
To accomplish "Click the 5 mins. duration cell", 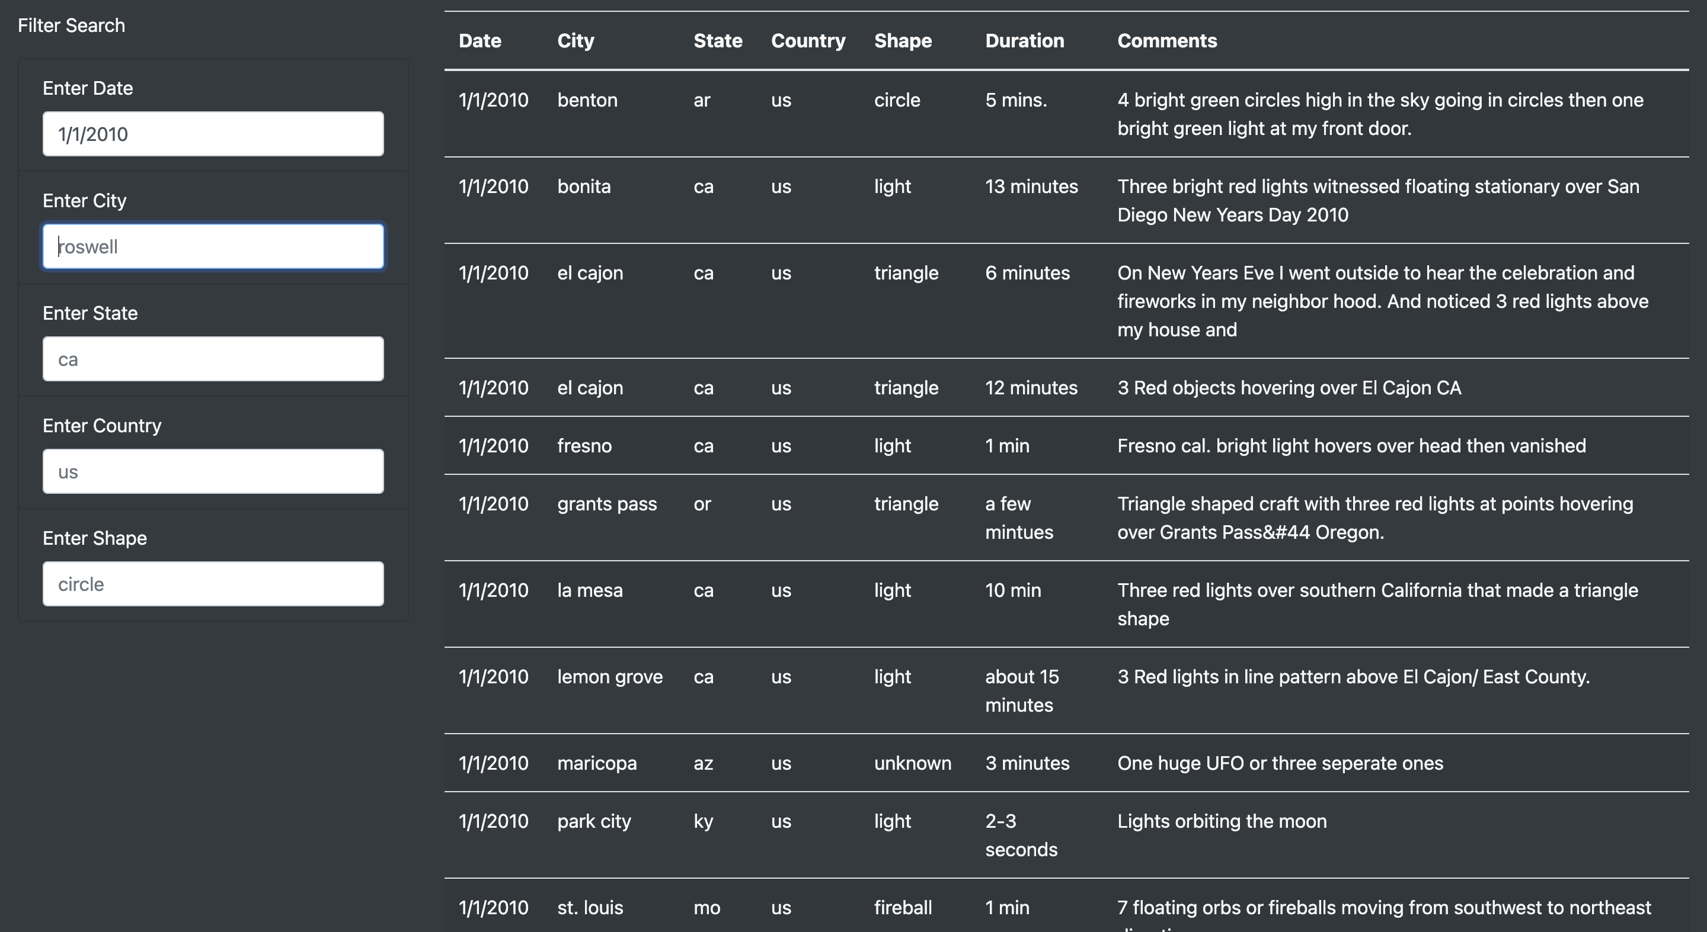I will click(x=1016, y=100).
